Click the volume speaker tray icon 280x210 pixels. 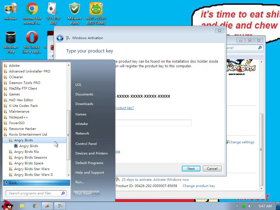point(250,206)
